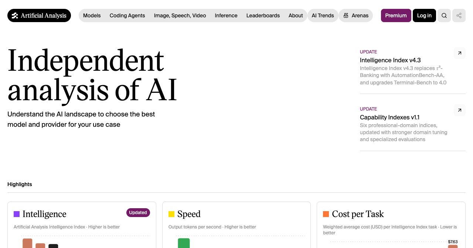Click the purple Intelligence square icon
The width and height of the screenshot is (473, 248).
tap(17, 214)
